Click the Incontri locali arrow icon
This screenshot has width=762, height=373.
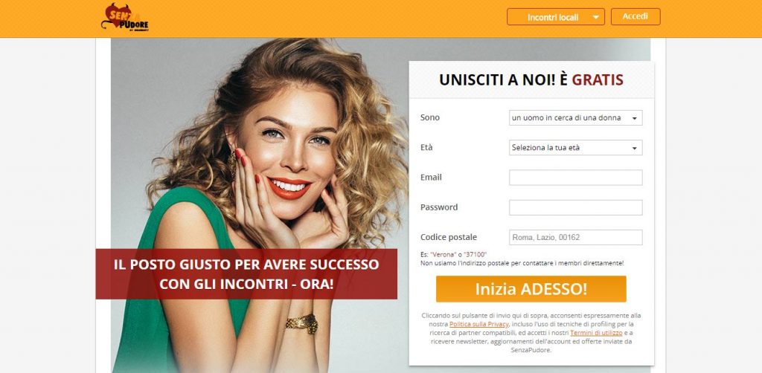(x=596, y=18)
